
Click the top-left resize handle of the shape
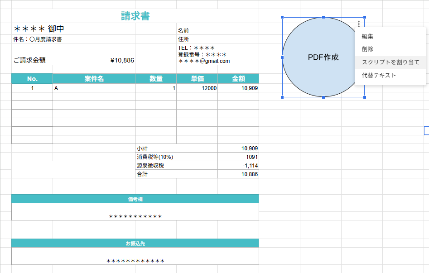point(282,18)
